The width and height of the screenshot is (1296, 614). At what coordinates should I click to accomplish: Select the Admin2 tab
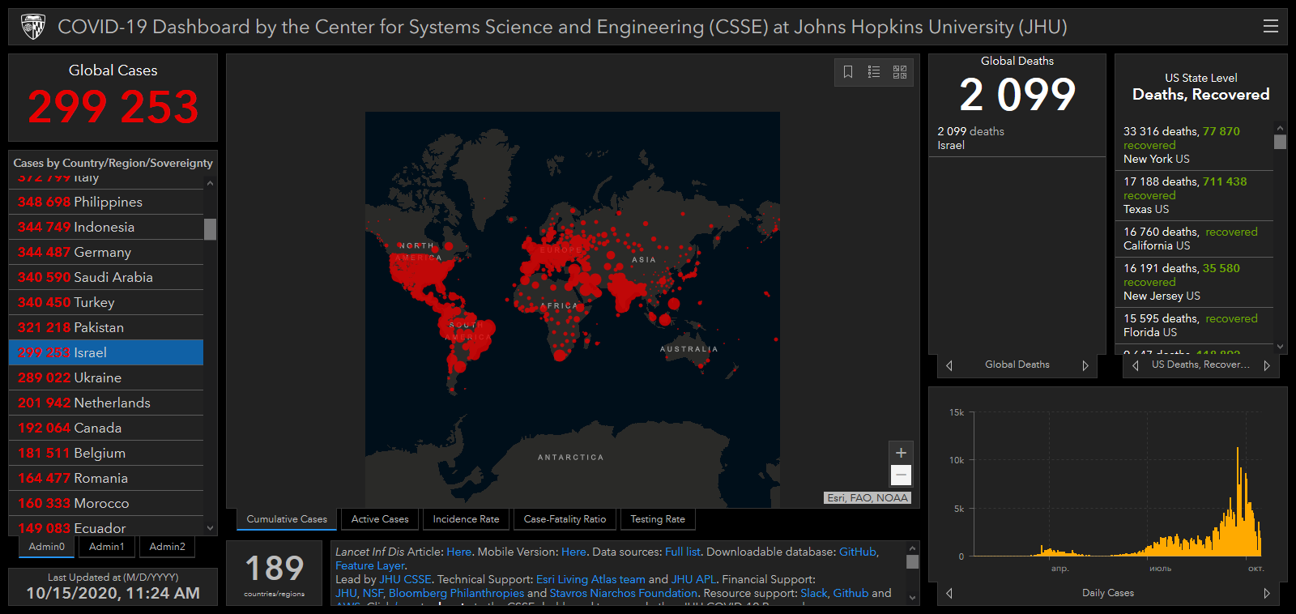167,547
